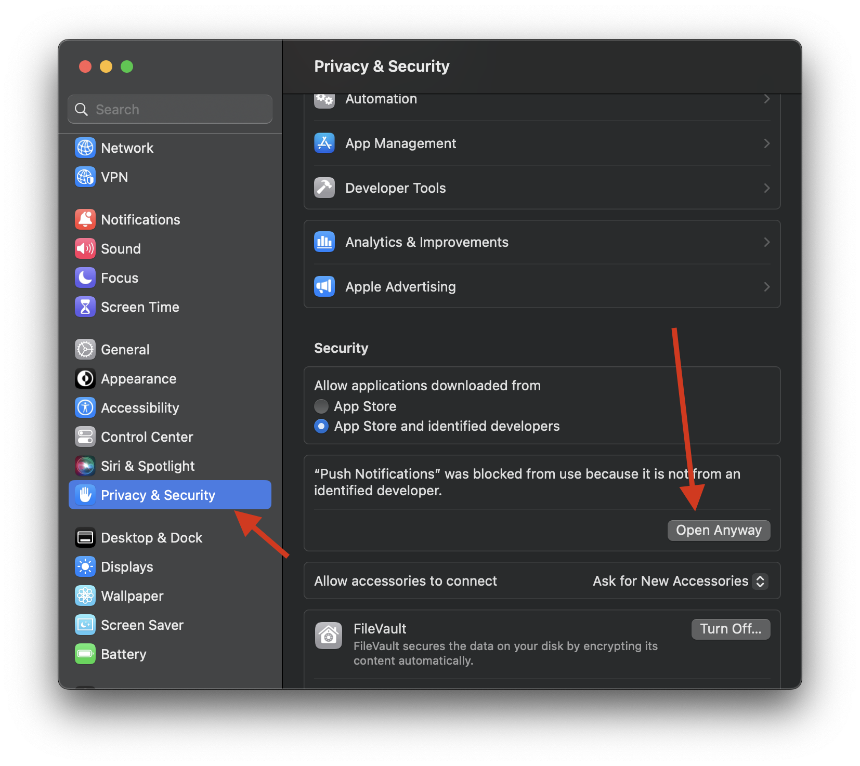Click the Screen Saver text in sidebar

point(142,625)
